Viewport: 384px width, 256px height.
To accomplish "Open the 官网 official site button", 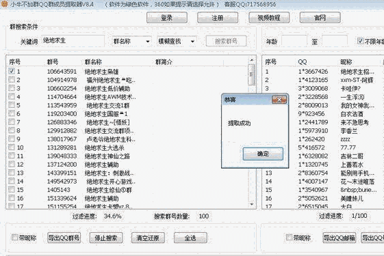I will [320, 18].
